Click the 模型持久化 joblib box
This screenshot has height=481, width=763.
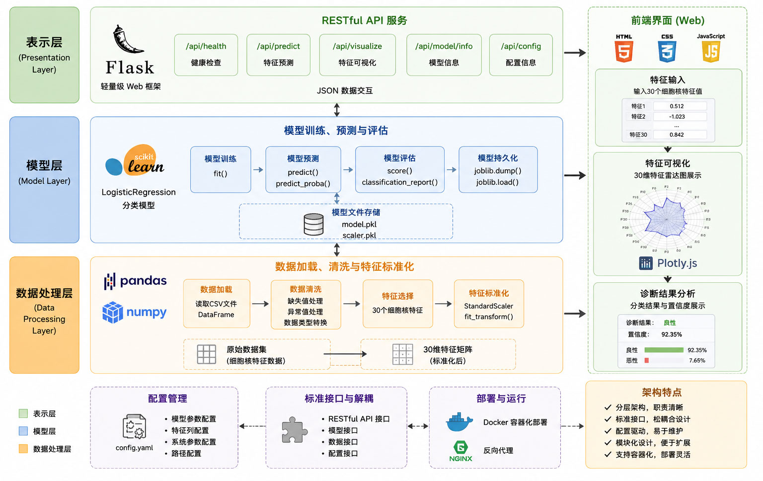click(498, 169)
